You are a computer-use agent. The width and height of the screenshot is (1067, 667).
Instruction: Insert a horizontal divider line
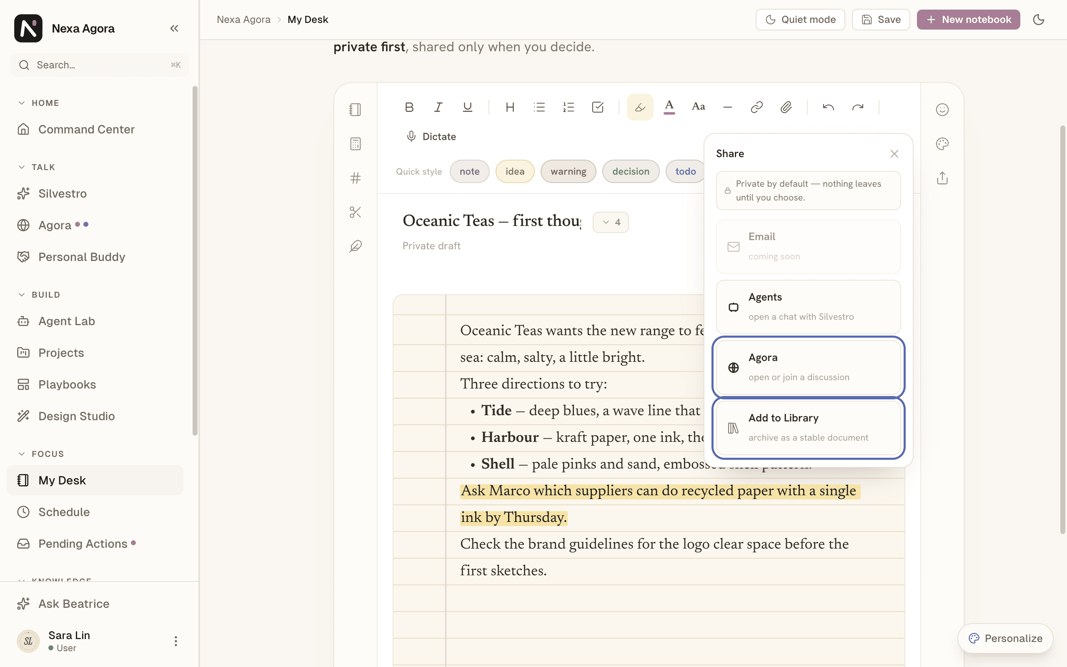click(727, 107)
